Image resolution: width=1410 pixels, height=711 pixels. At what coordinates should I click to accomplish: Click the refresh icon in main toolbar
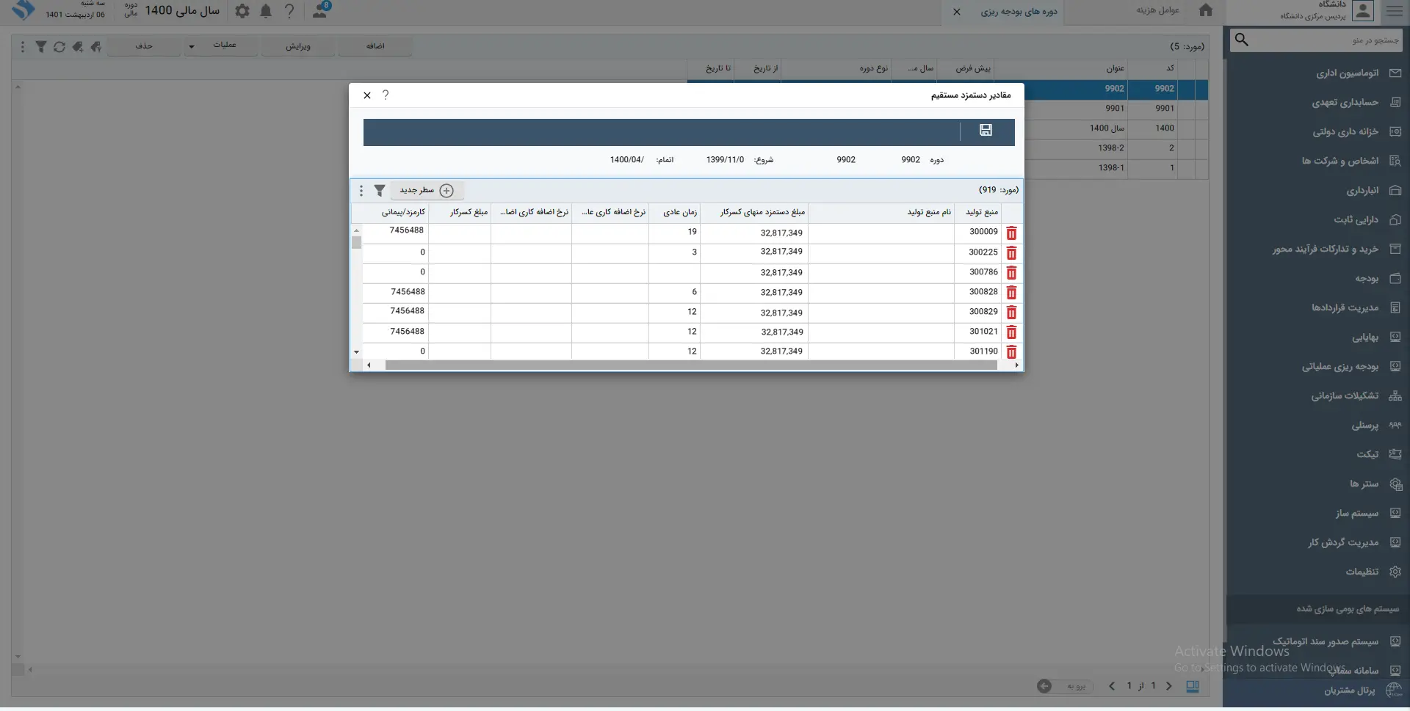point(59,47)
